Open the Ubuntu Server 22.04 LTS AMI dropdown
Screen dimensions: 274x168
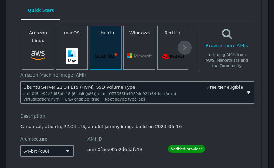[x=137, y=93]
